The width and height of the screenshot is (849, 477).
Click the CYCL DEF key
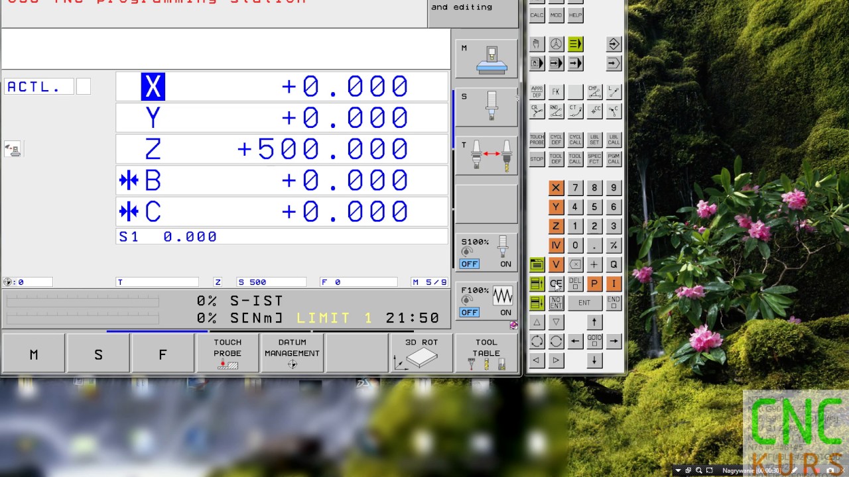pos(556,140)
